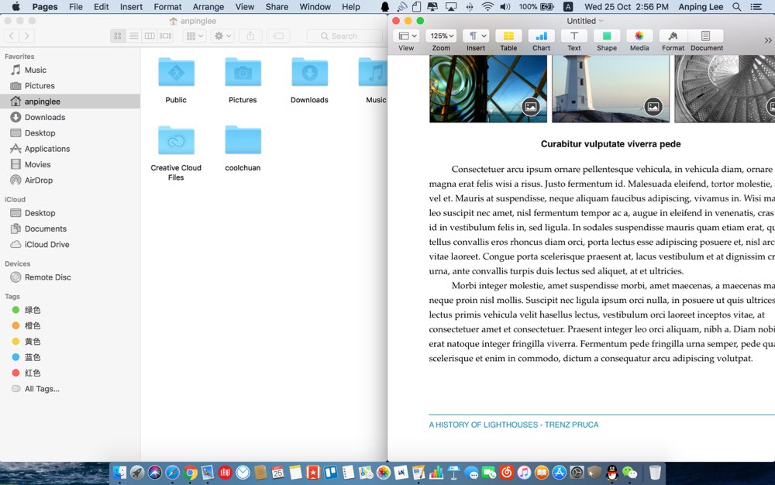Viewport: 775px width, 485px height.
Task: Click the Finder search field
Action: 345,36
